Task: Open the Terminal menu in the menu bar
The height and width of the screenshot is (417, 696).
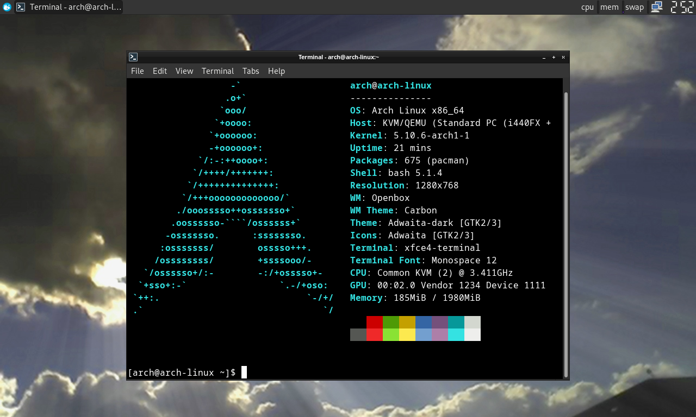Action: tap(217, 71)
